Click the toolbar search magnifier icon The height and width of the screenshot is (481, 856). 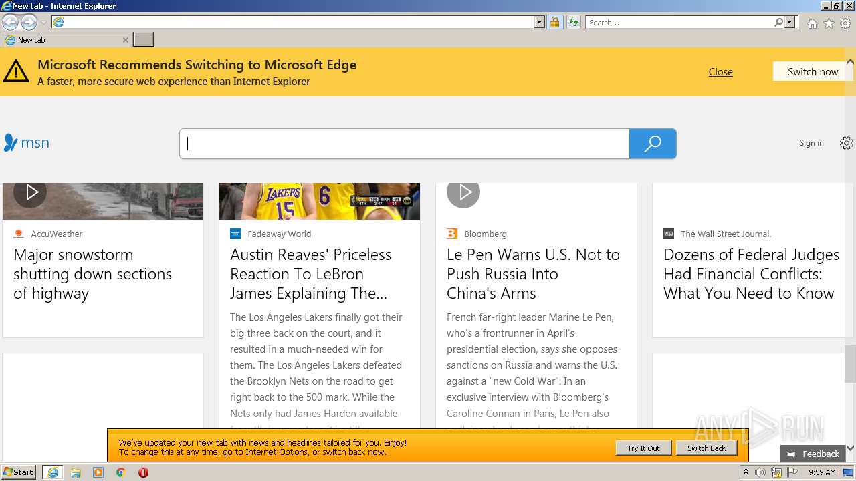[x=778, y=22]
